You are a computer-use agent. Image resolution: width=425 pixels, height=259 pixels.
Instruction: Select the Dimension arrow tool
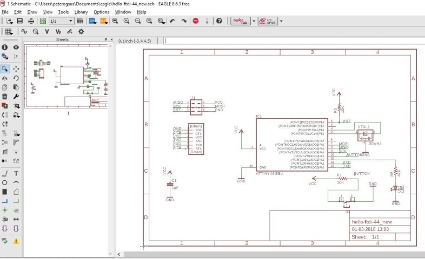[16, 219]
